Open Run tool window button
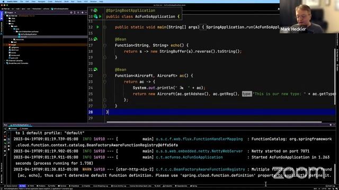339x190 pixels. pos(22,186)
